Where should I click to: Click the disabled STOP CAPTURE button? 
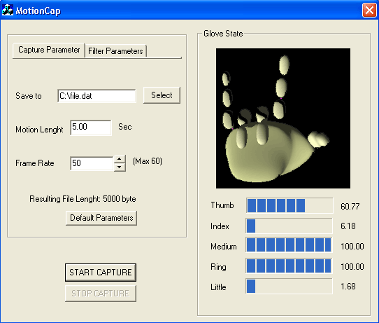pos(101,294)
